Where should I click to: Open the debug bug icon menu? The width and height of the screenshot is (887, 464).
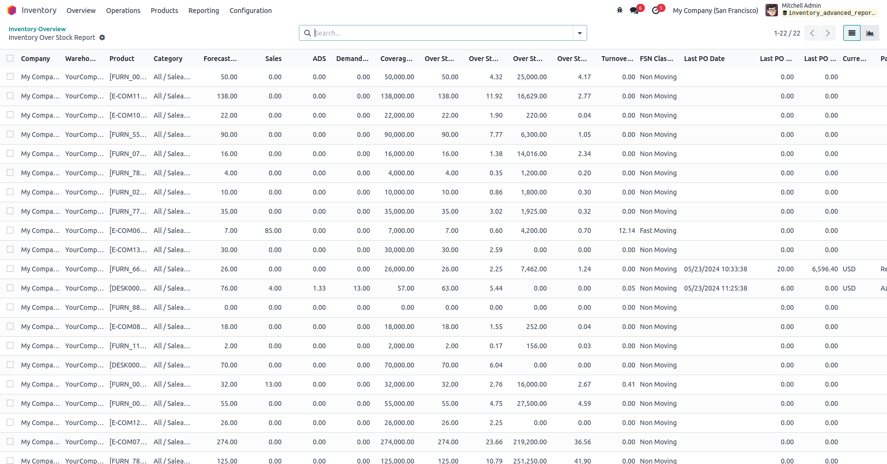pos(619,10)
